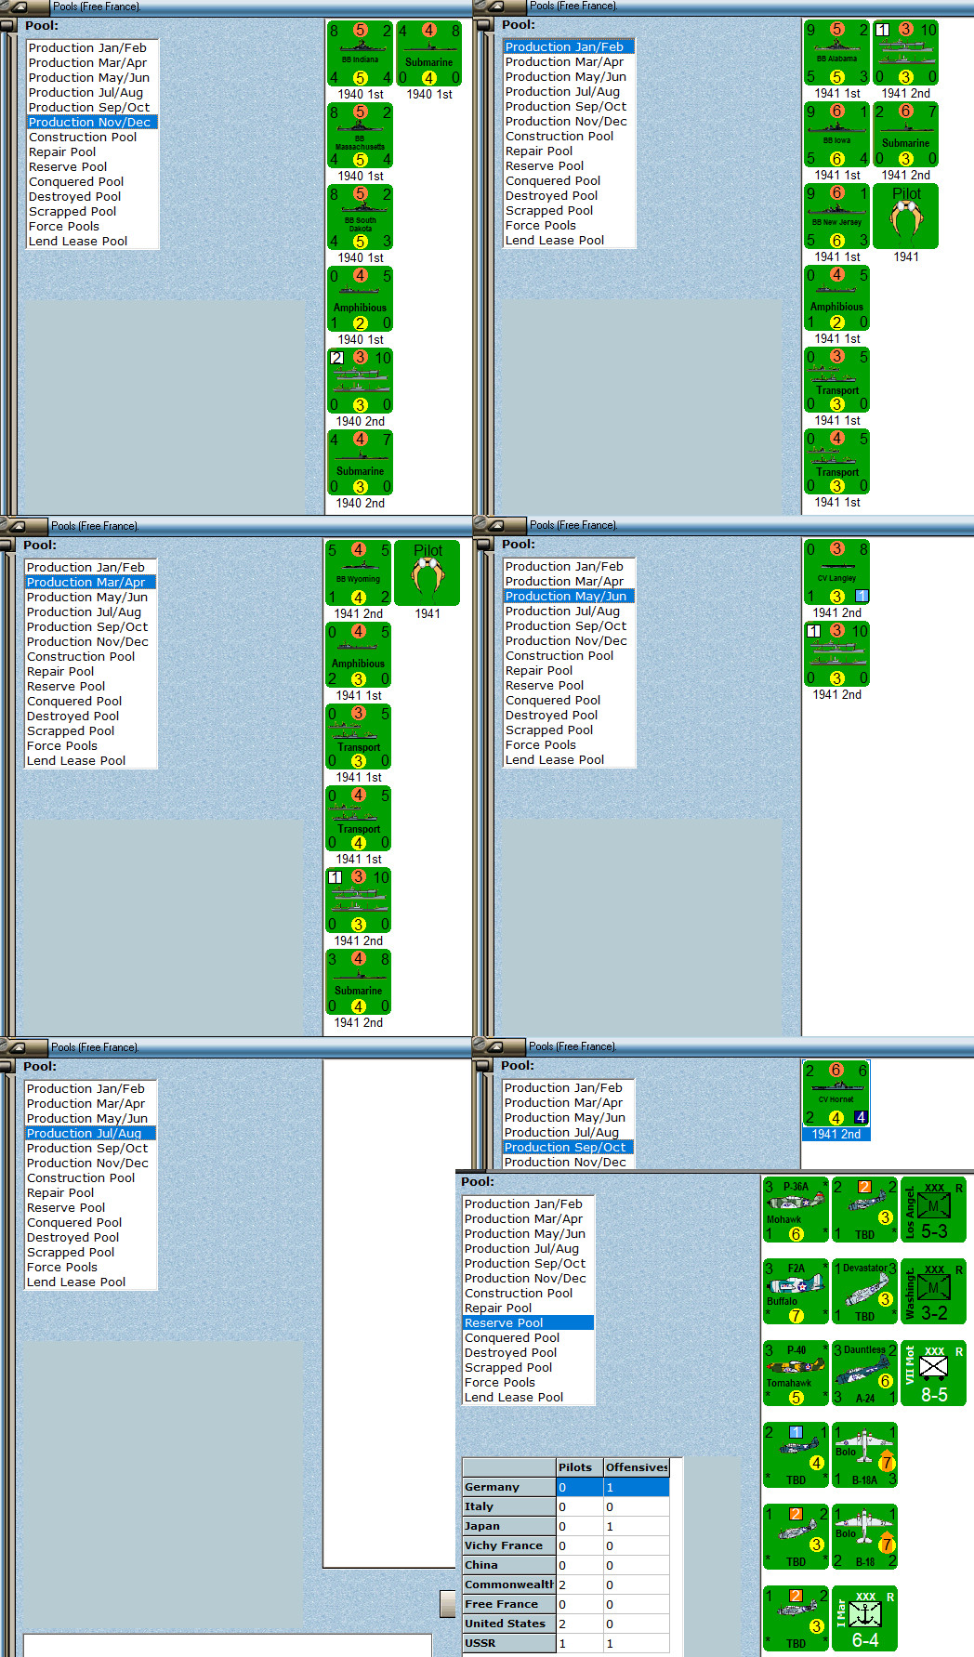Select the Dauntless A-24 aircraft counter
Screen dimensions: 974x1657
865,1373
